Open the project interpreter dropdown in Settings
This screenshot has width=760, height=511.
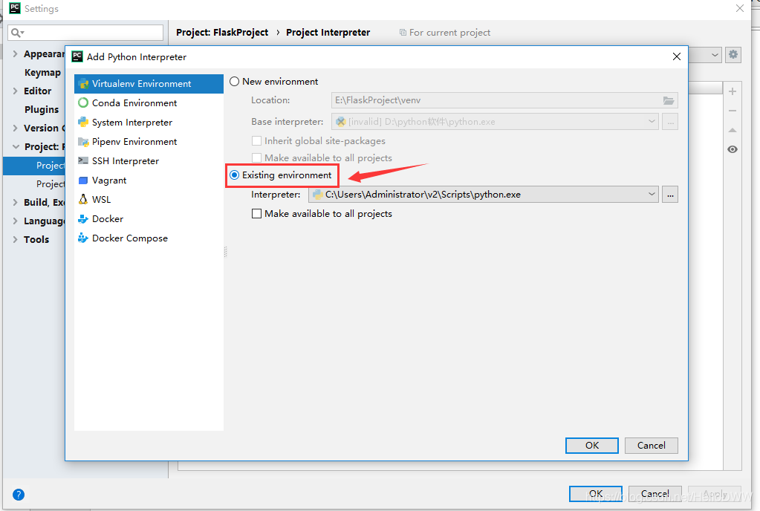point(715,55)
